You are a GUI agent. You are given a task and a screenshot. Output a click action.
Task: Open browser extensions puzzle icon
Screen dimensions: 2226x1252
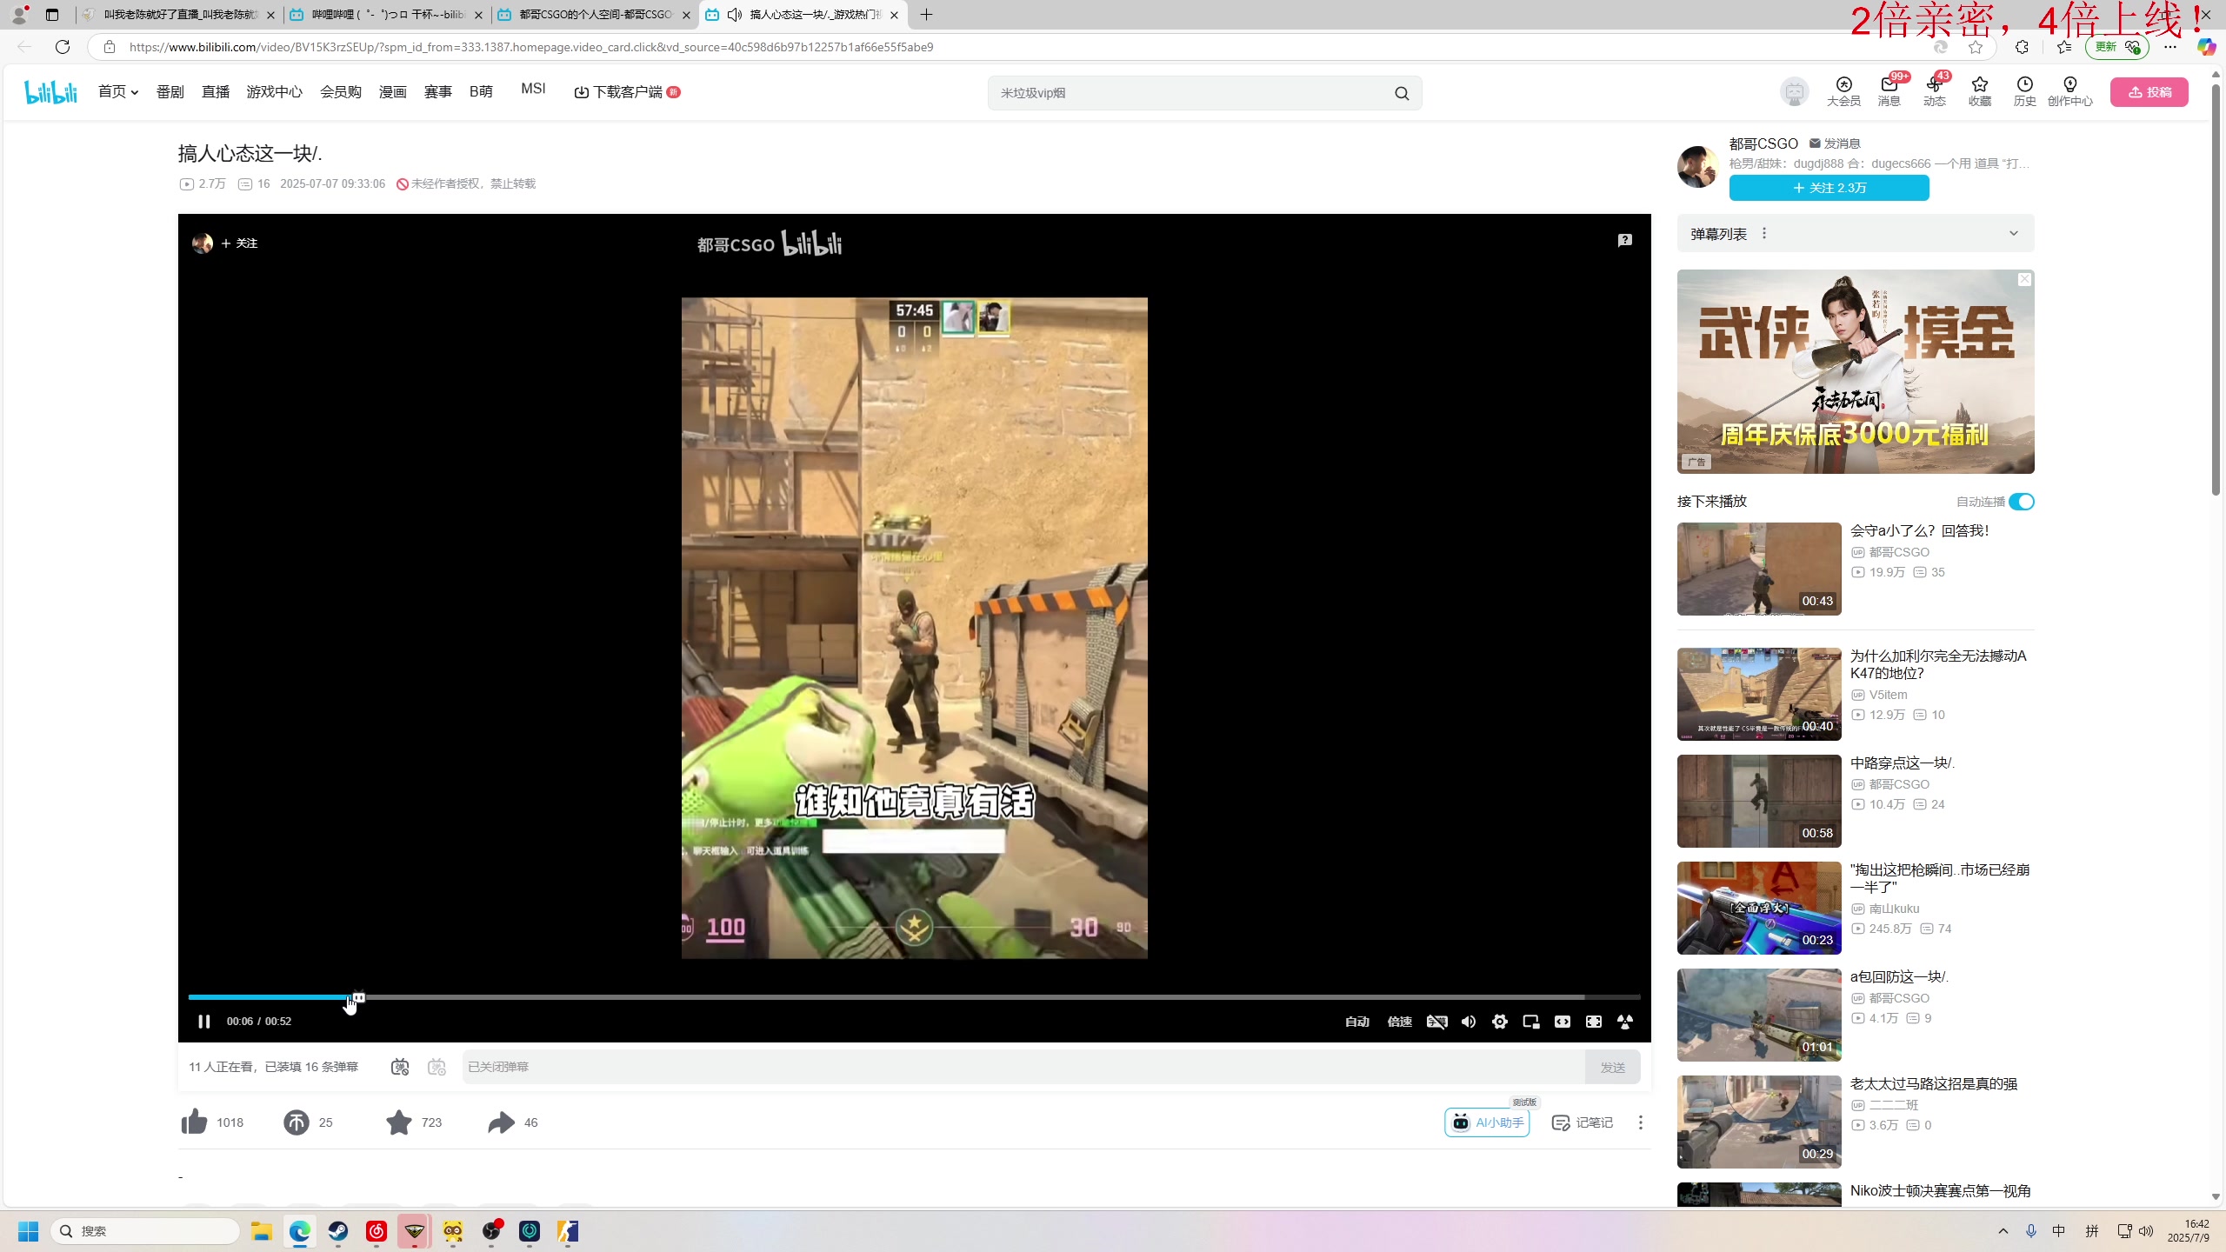[2022, 47]
